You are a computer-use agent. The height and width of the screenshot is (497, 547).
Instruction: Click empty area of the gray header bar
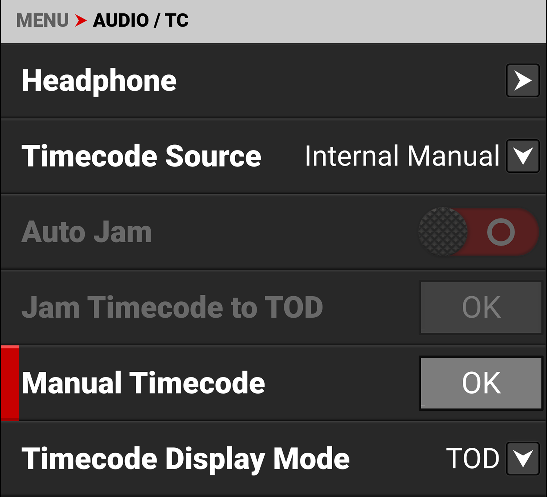point(365,21)
